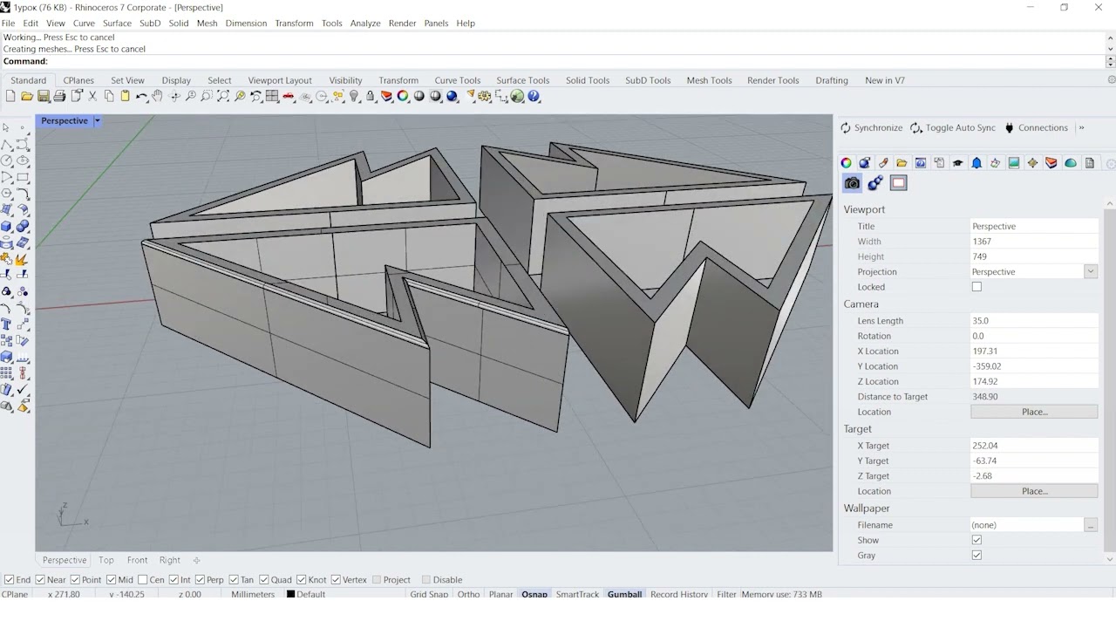Open the Perspective viewport title menu arrow
The image size is (1116, 628).
97,121
